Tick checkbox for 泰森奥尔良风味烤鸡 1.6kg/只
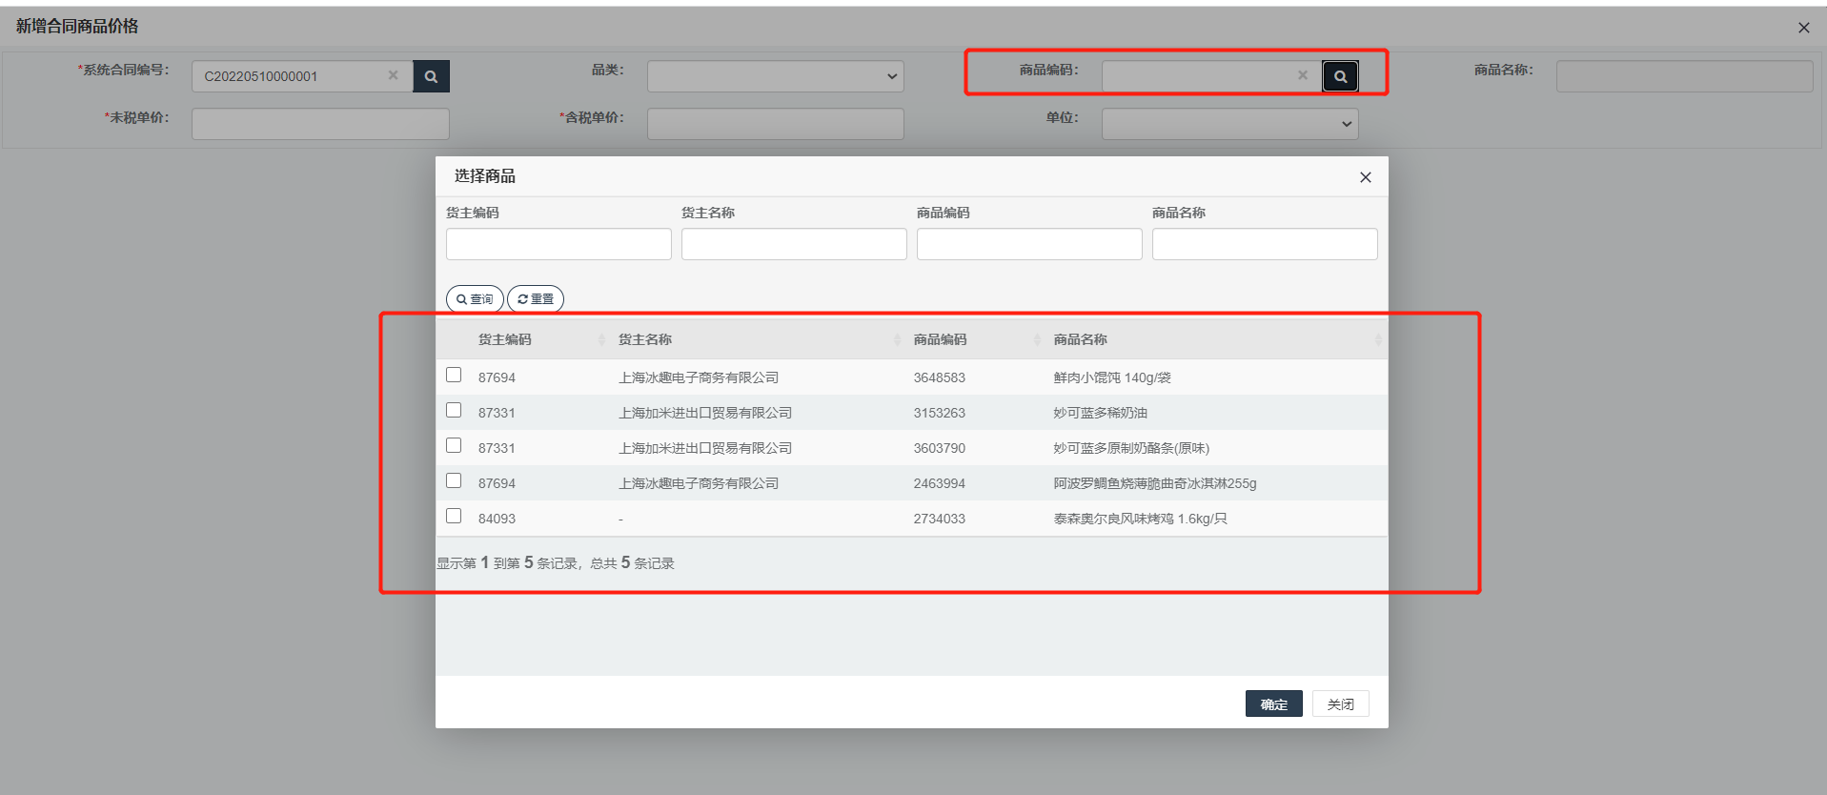This screenshot has height=795, width=1827. 454,516
